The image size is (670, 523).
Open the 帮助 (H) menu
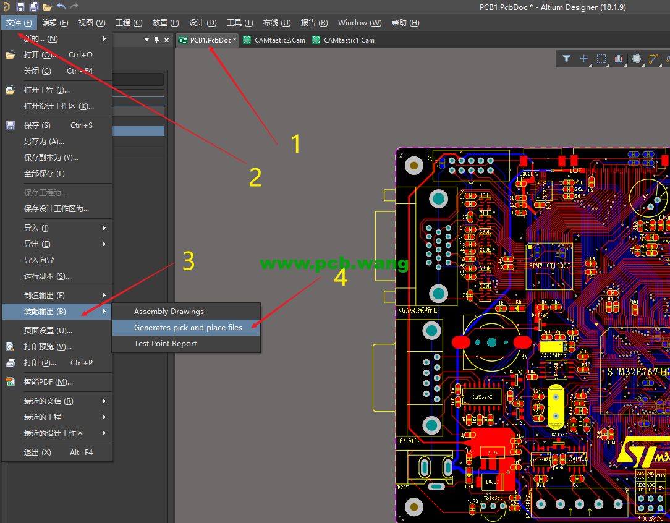(x=405, y=23)
